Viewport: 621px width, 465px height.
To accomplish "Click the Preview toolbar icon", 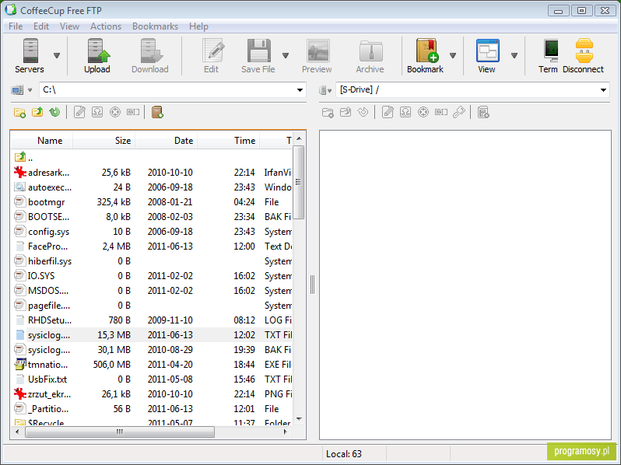I will pos(318,51).
